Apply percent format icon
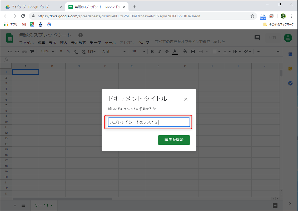The width and height of the screenshot is (298, 211). pos(68,51)
